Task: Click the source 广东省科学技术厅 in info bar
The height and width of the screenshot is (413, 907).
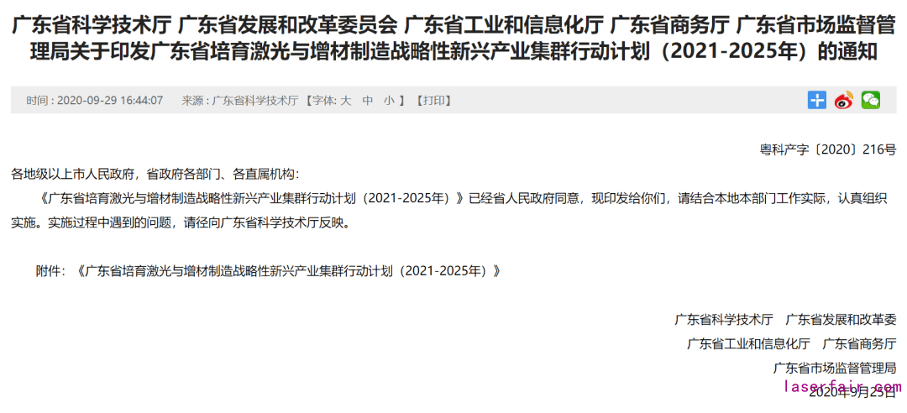Action: (x=255, y=101)
